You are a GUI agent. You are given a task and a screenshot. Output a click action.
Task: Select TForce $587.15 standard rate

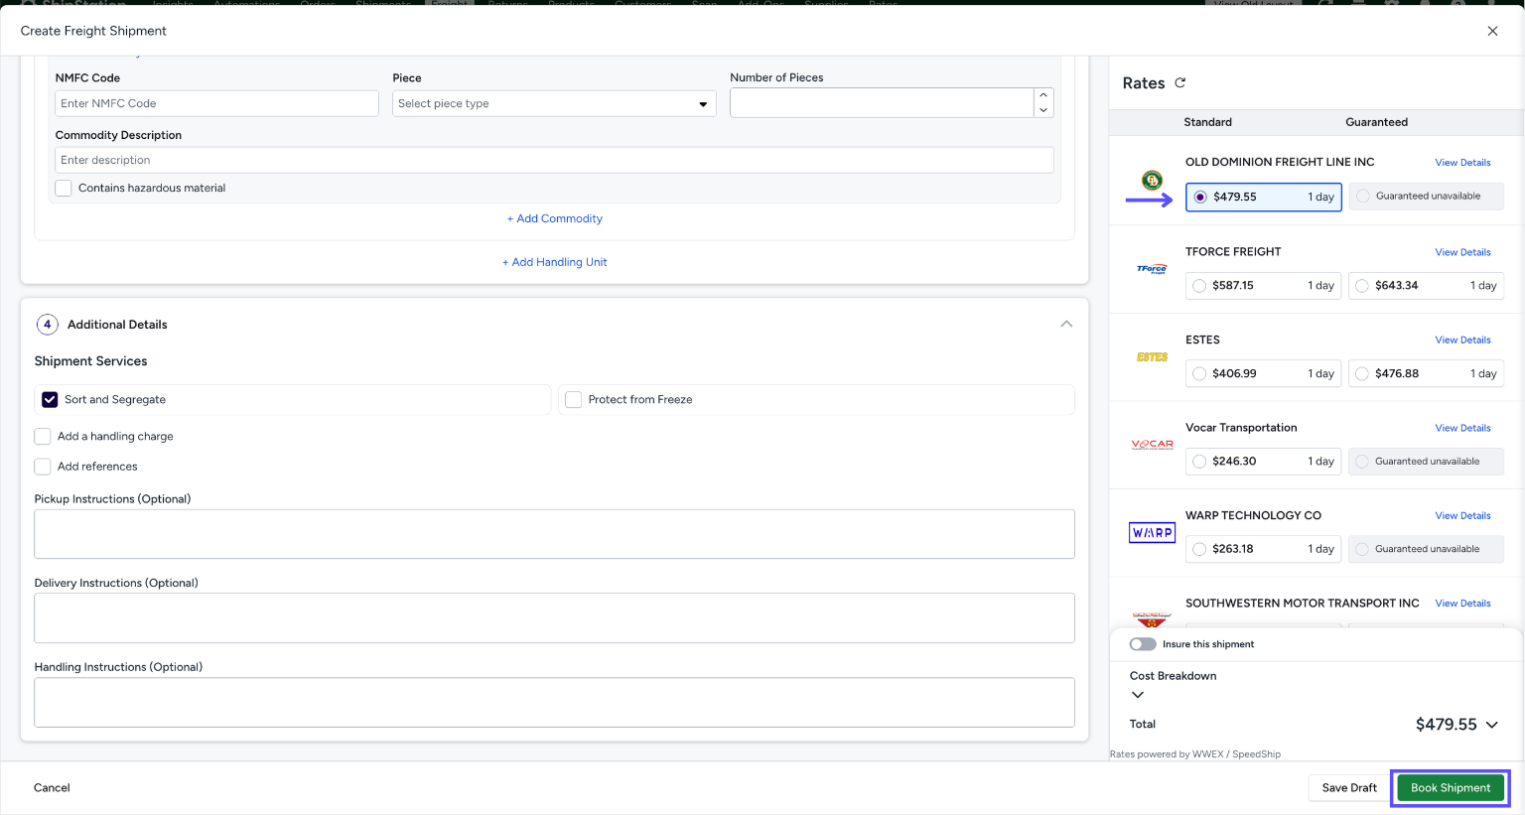click(x=1264, y=286)
